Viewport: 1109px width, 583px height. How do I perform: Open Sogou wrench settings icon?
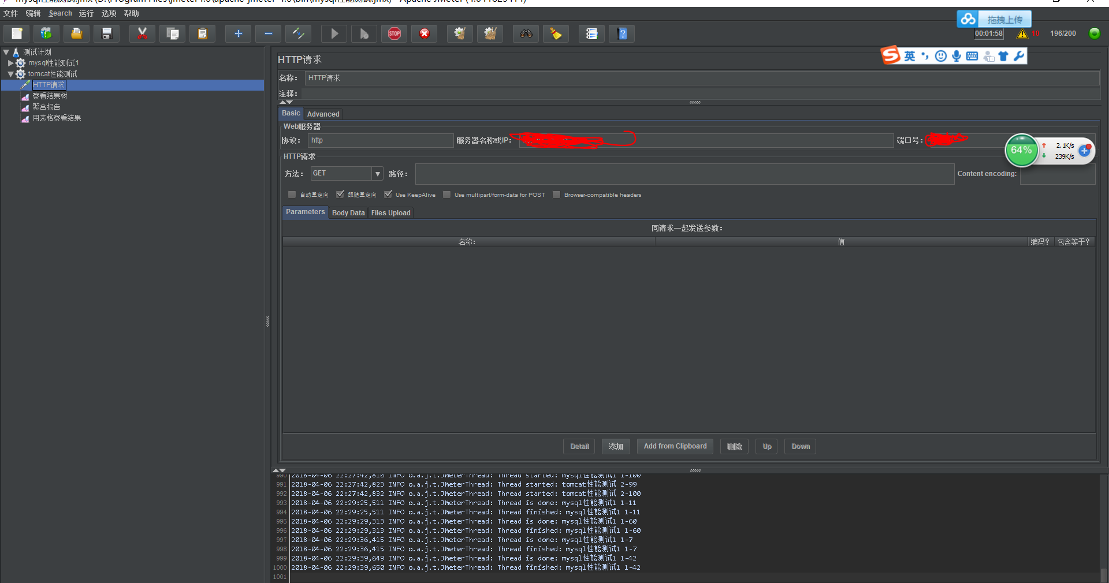[1019, 55]
